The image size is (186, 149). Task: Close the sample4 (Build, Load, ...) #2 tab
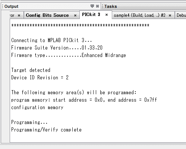[170, 16]
